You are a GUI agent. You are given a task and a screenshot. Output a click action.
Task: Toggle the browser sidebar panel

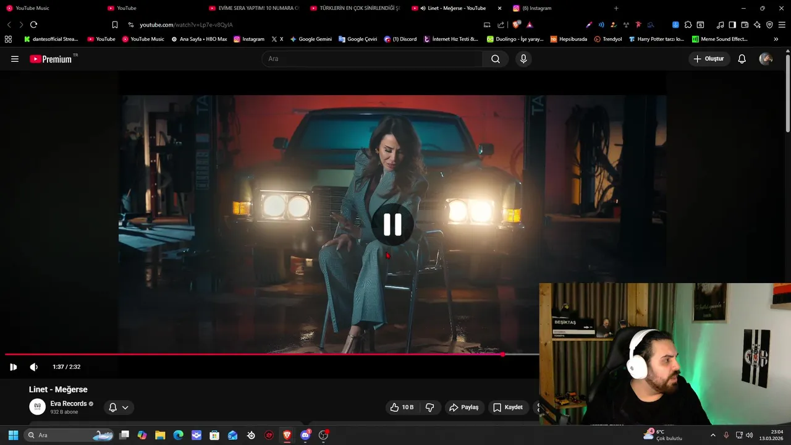732,25
